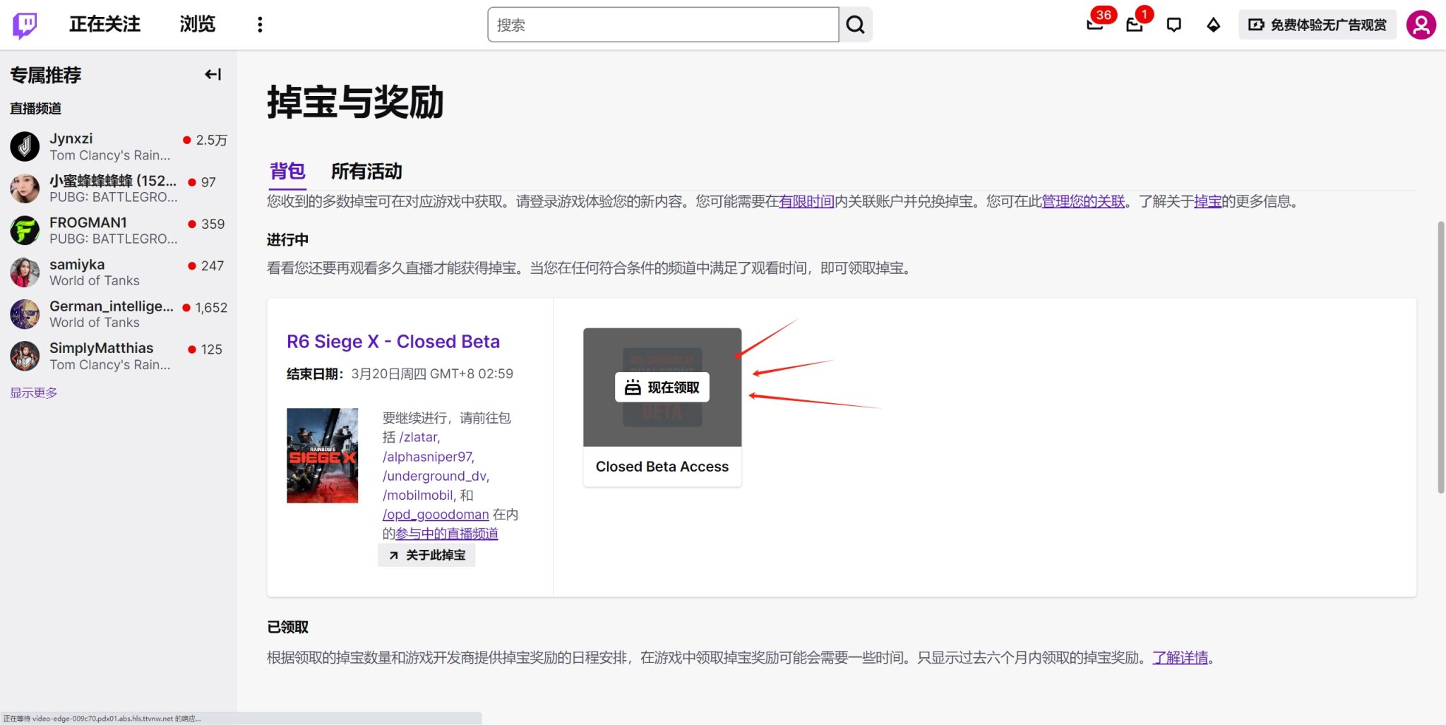Click inside the 搜索 search field
The image size is (1446, 725).
(662, 25)
